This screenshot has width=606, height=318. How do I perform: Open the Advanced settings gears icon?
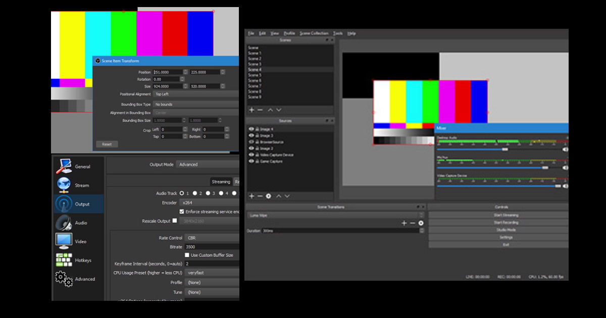64,279
